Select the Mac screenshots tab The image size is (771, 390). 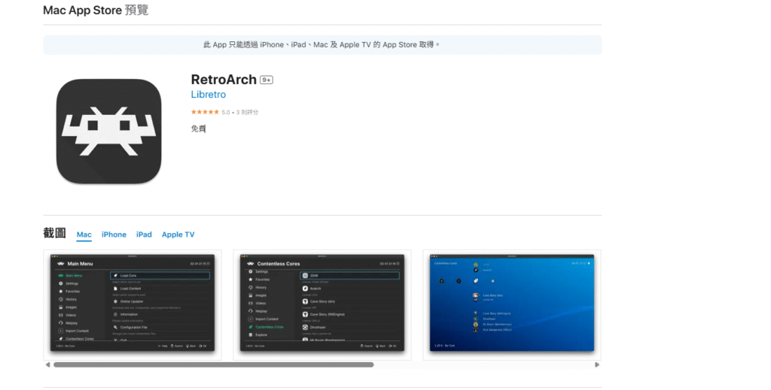pyautogui.click(x=84, y=234)
